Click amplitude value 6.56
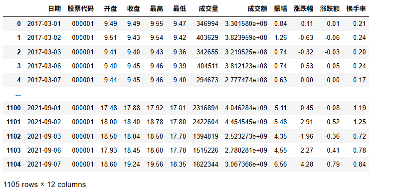The image size is (395, 192). [x=281, y=164]
